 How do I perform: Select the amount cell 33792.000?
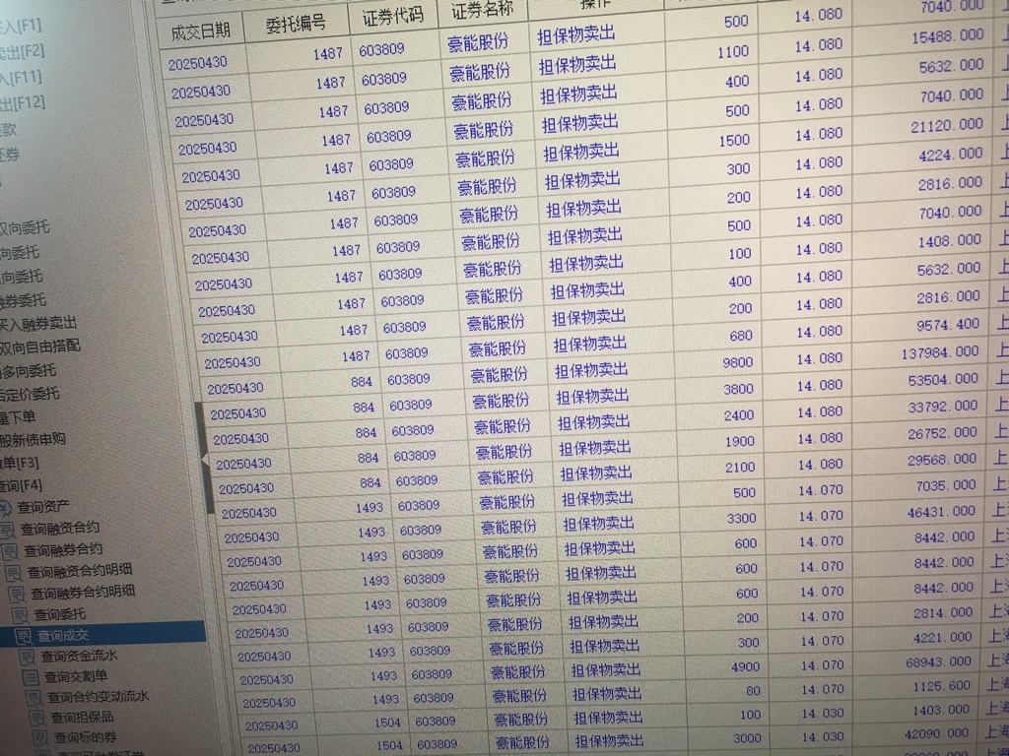943,407
